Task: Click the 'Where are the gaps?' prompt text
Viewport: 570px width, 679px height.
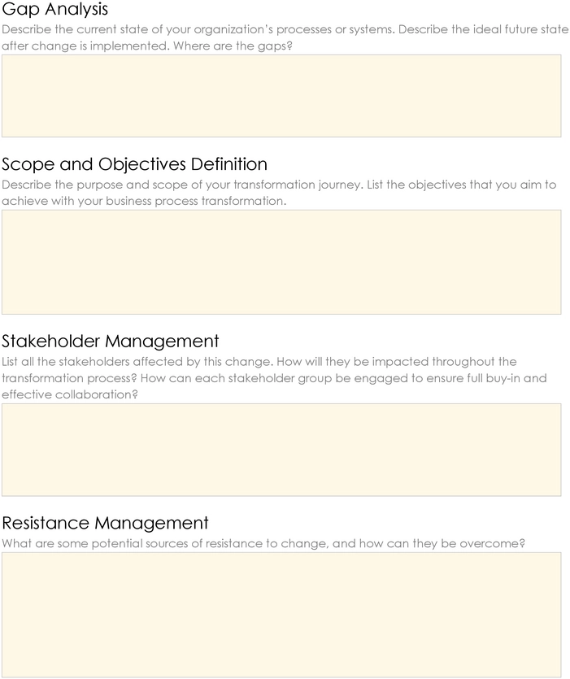Action: click(233, 46)
